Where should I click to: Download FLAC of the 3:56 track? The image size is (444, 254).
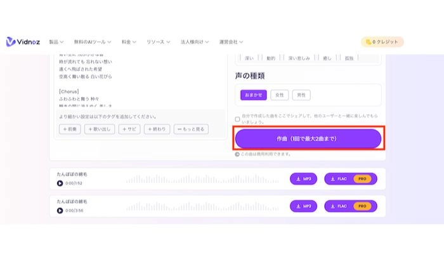coord(351,206)
